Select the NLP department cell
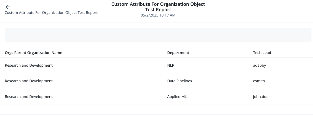The height and width of the screenshot is (116, 313). (171, 65)
